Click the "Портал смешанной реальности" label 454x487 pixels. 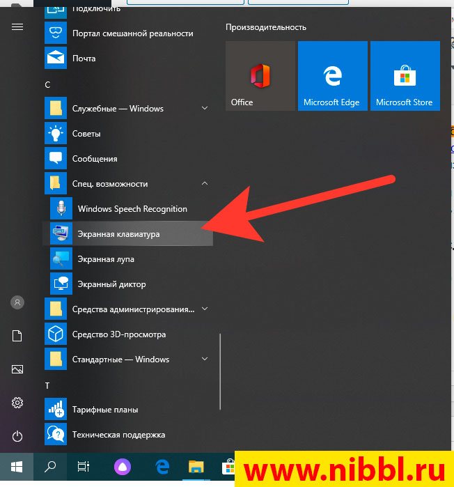pos(133,33)
